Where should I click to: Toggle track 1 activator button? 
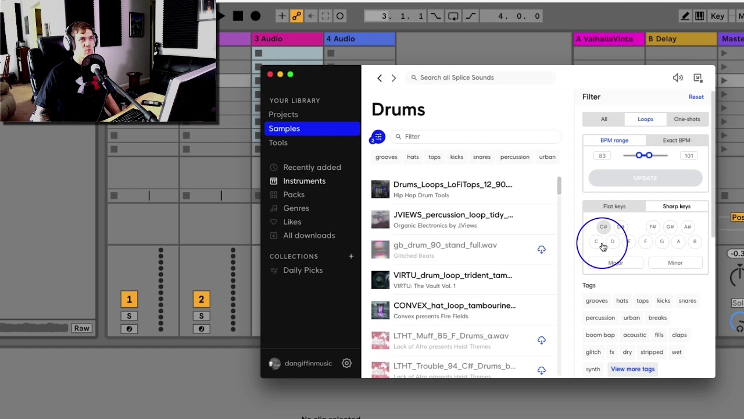tap(129, 299)
